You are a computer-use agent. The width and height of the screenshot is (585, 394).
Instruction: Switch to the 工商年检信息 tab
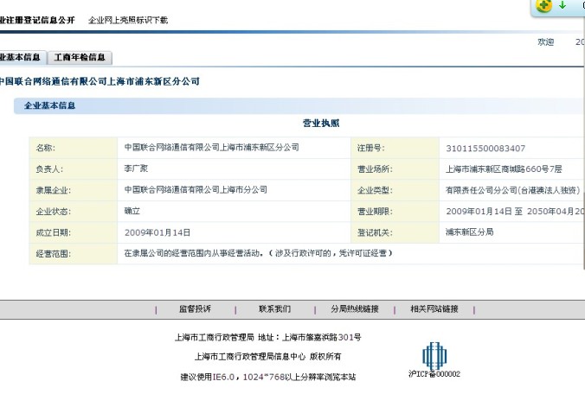coord(80,57)
